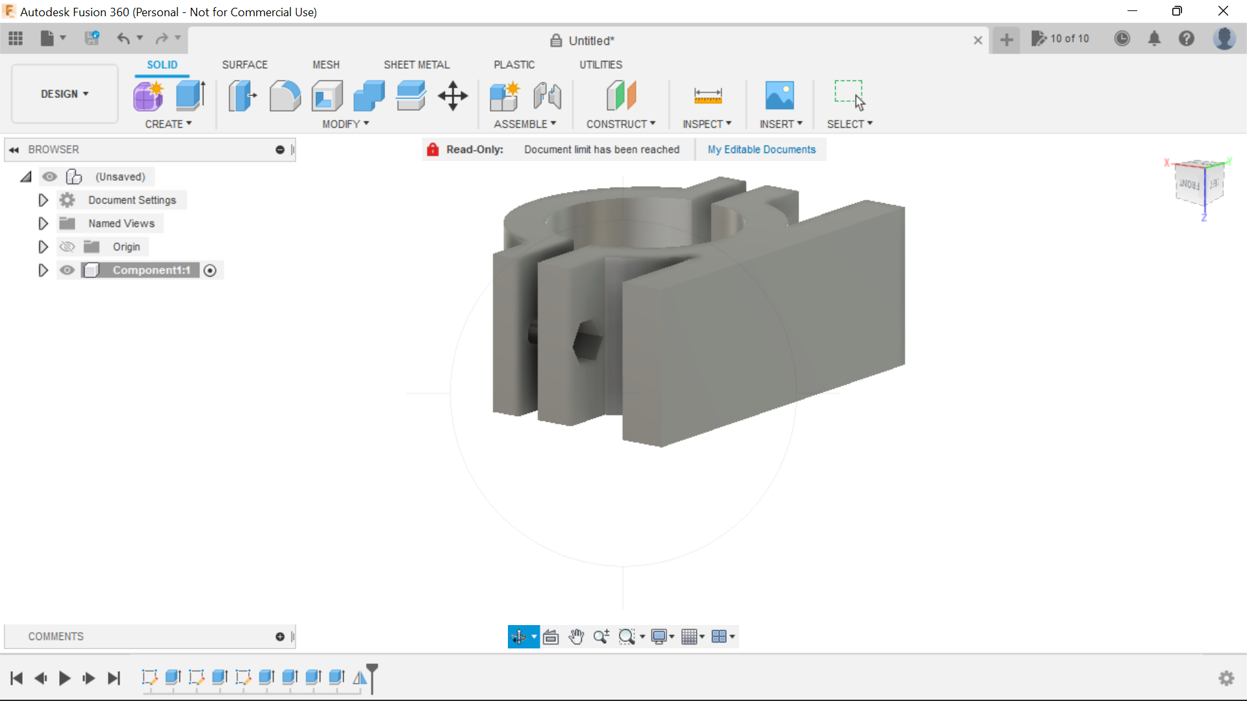
Task: Click the Save button
Action: coord(92,38)
